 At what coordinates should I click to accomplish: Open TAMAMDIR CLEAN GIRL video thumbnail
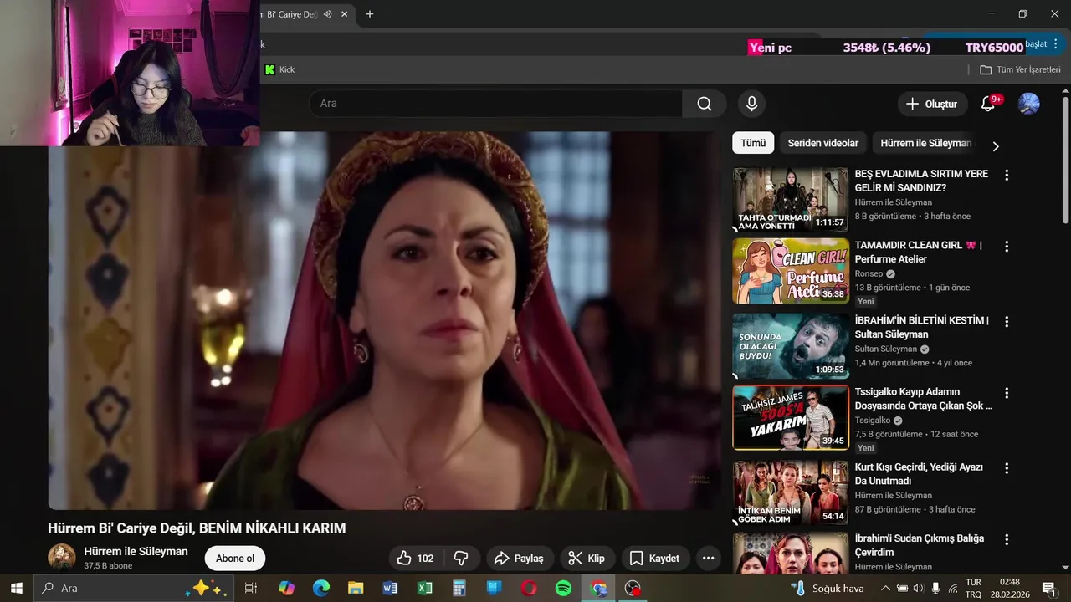791,271
